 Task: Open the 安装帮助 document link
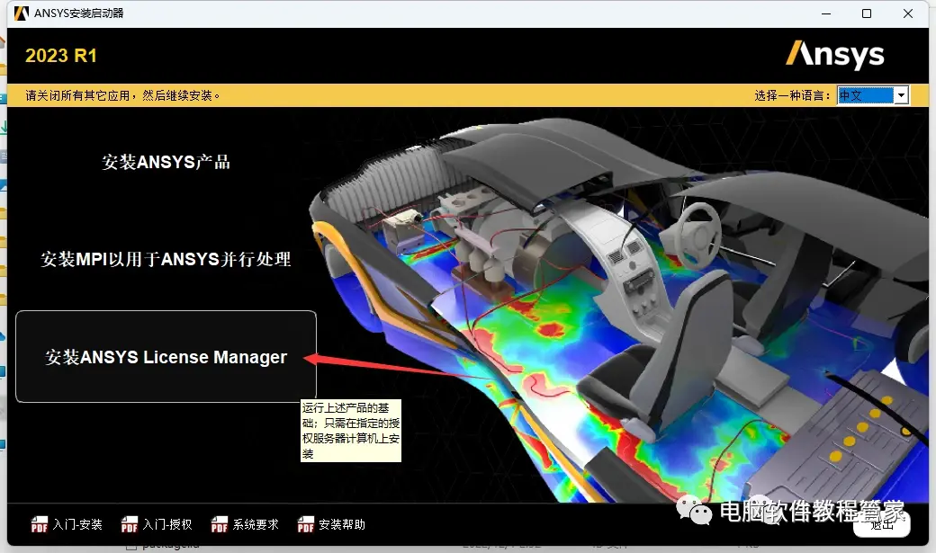pos(342,524)
